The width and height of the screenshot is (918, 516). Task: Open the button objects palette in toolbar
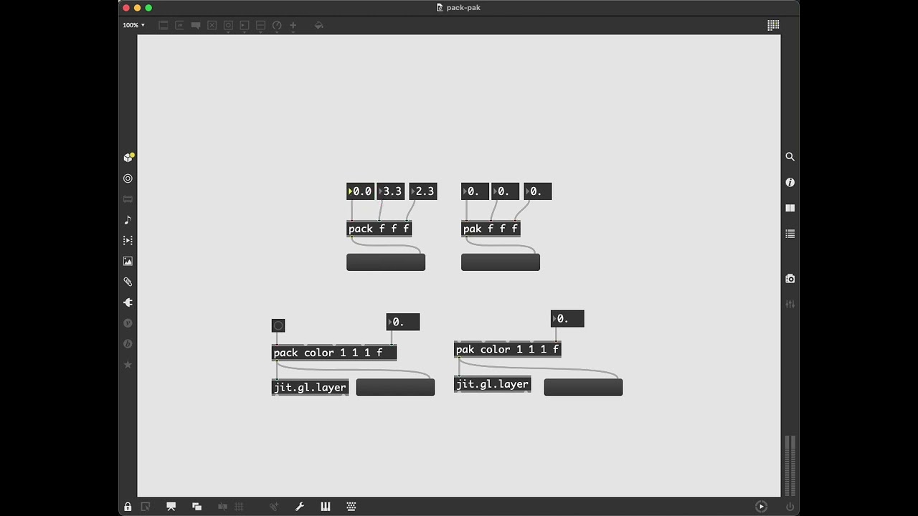tap(229, 25)
